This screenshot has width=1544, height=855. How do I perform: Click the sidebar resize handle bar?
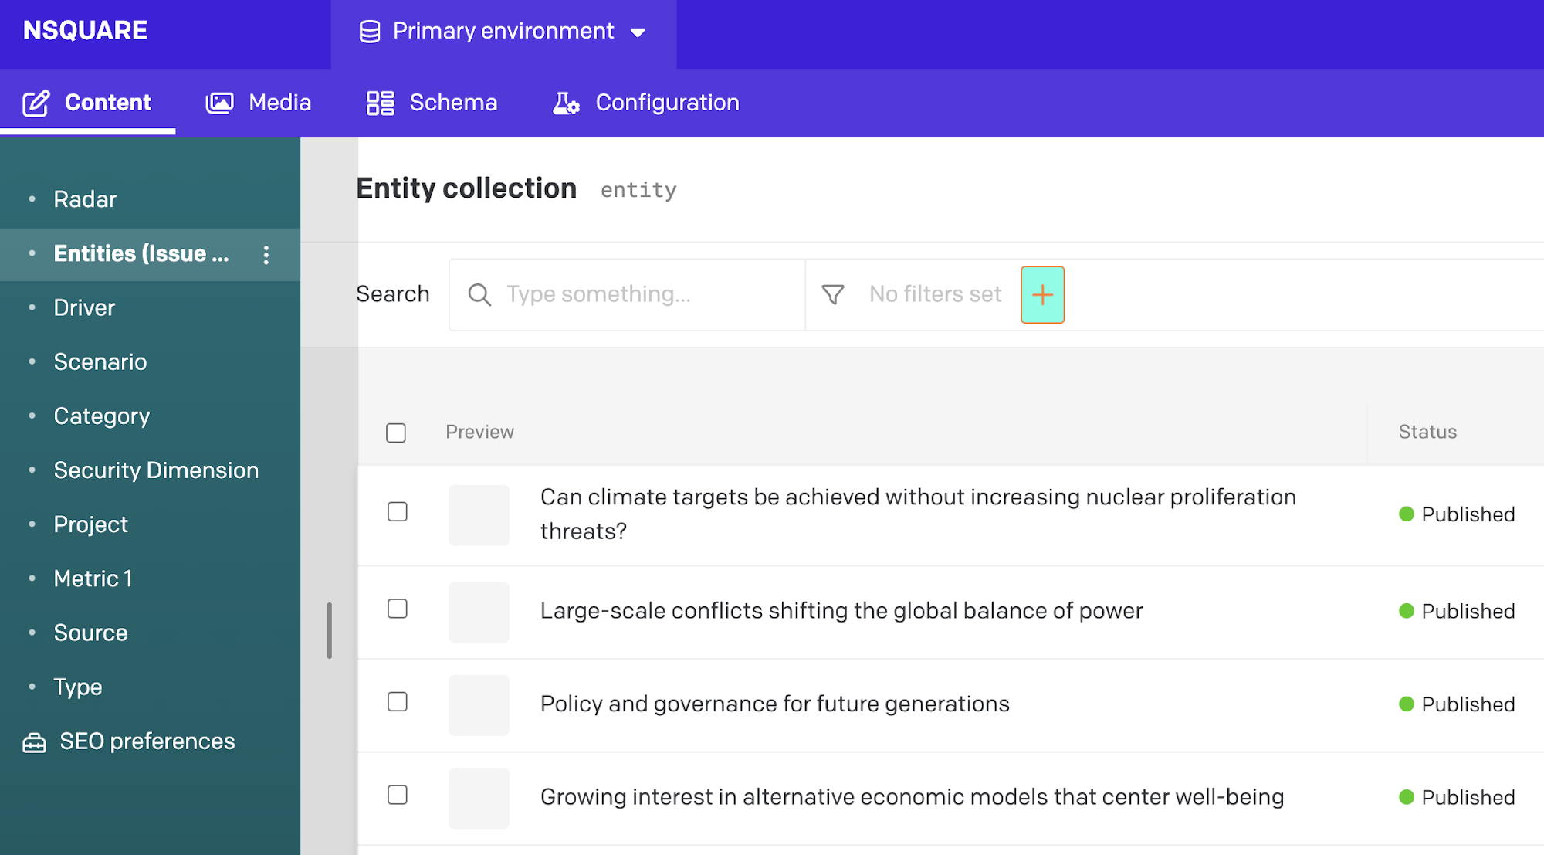click(x=330, y=630)
